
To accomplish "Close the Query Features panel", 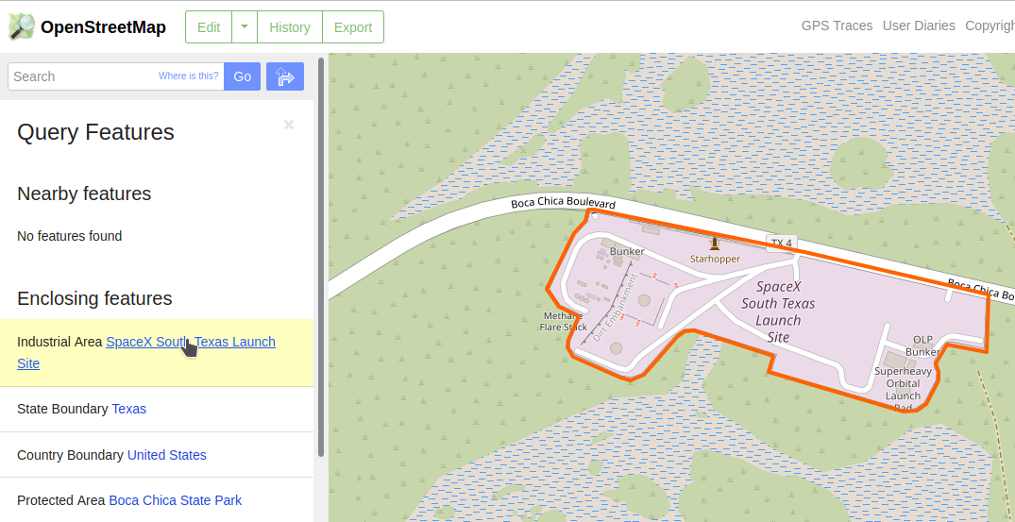I will coord(289,125).
